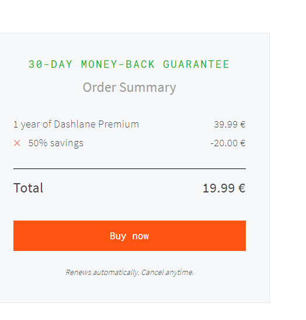Click the word GUARANTEE in green header

196,64
